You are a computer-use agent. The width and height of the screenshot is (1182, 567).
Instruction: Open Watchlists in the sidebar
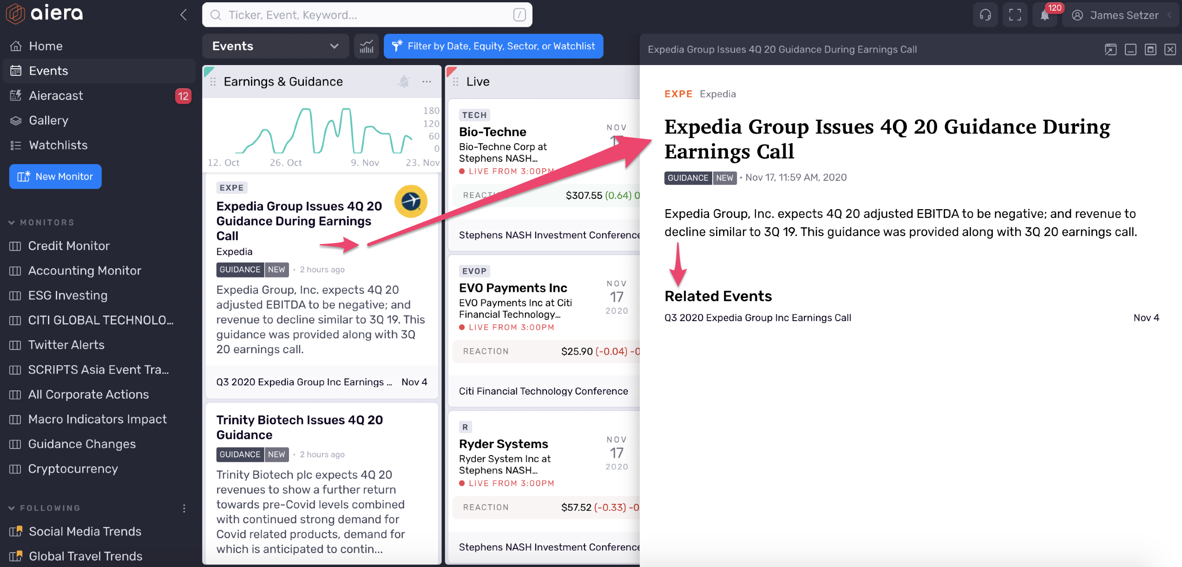[98, 145]
